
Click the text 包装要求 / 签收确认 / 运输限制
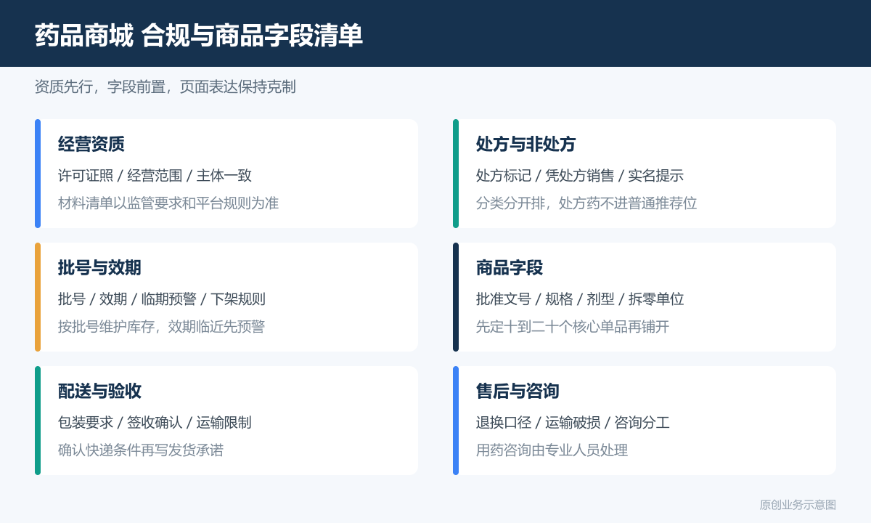tap(155, 422)
